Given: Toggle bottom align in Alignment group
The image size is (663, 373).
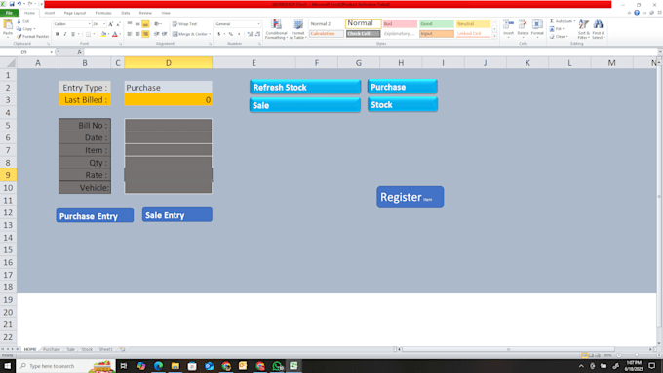Looking at the screenshot, I should click(145, 24).
